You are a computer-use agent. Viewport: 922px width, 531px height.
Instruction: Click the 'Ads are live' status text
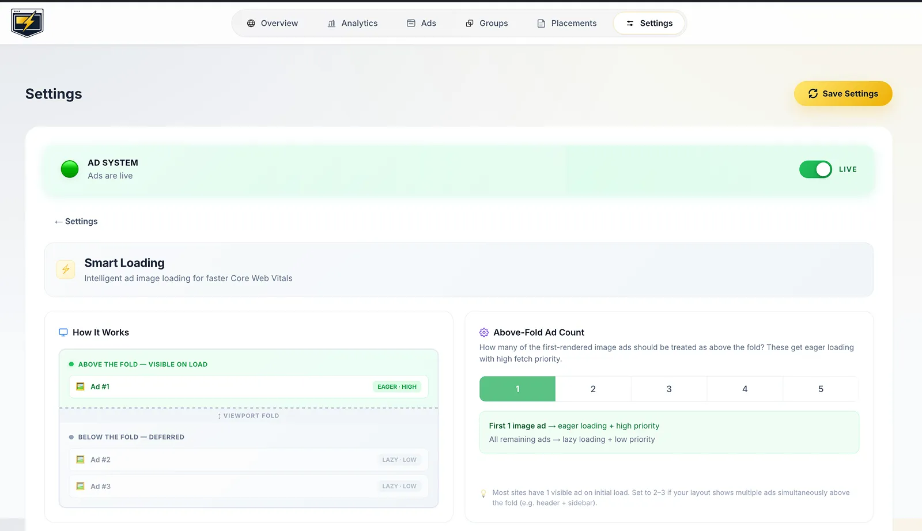(x=110, y=176)
